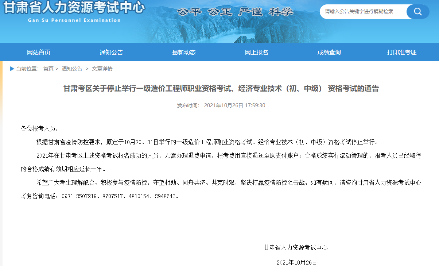Screen dimensions: 439x266
Task: Click 文章详情 in the breadcrumb
Action: 102,69
